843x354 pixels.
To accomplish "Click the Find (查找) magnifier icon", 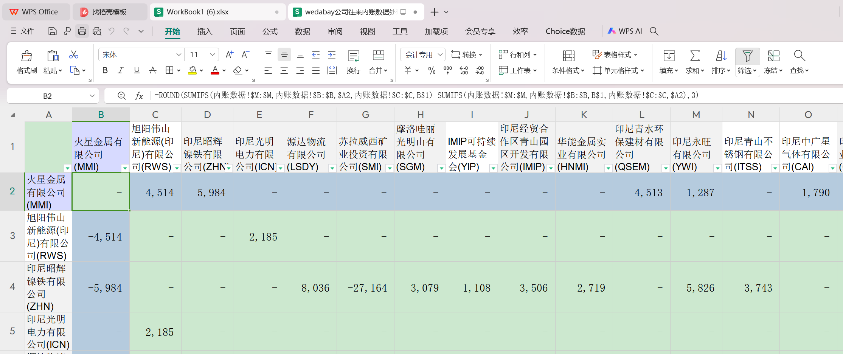I will point(800,56).
